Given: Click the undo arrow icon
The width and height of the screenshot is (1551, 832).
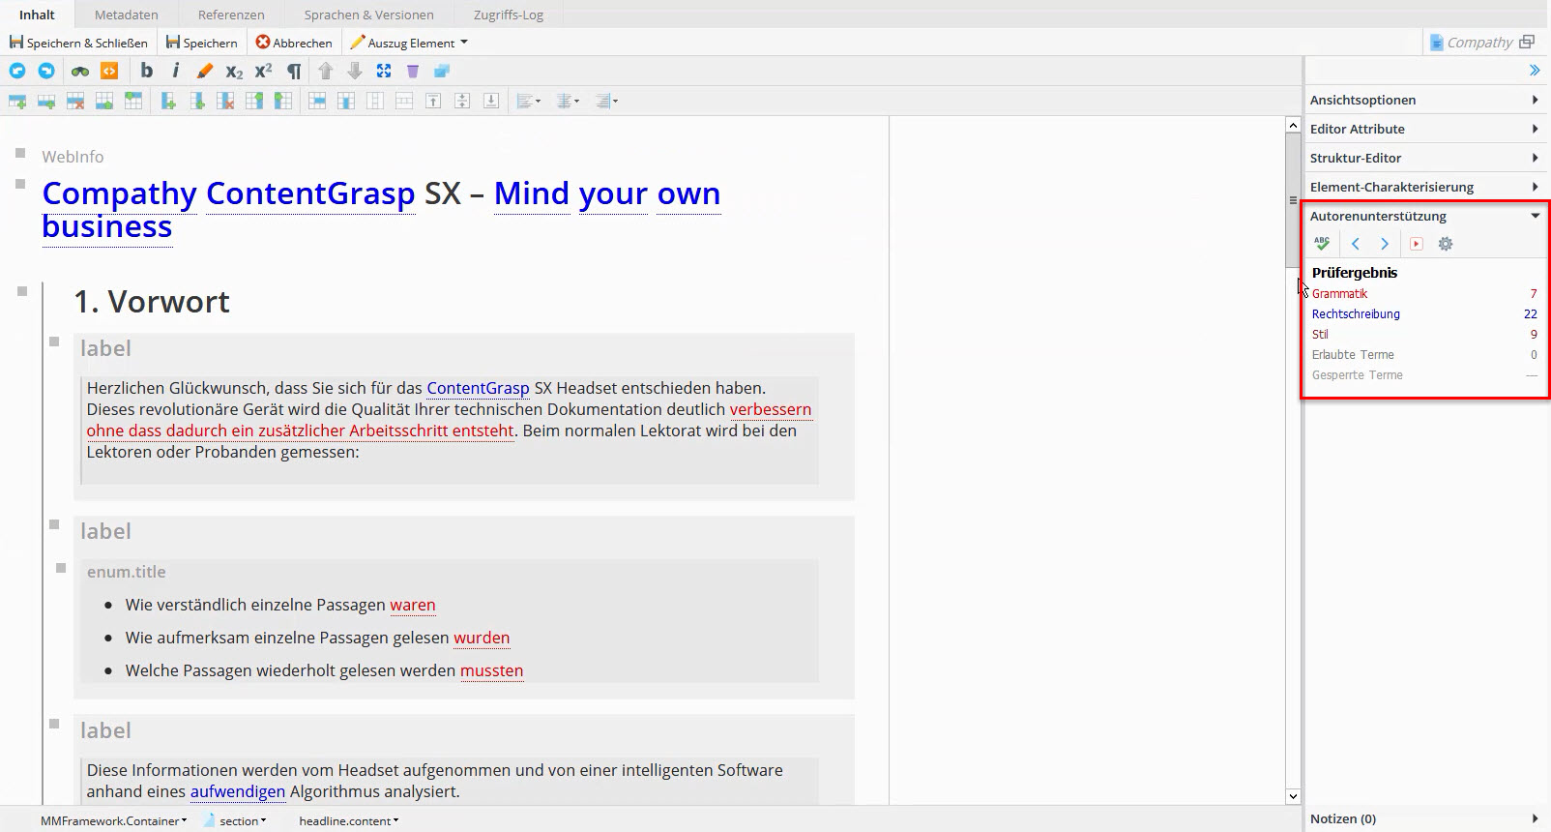Looking at the screenshot, I should pyautogui.click(x=17, y=71).
